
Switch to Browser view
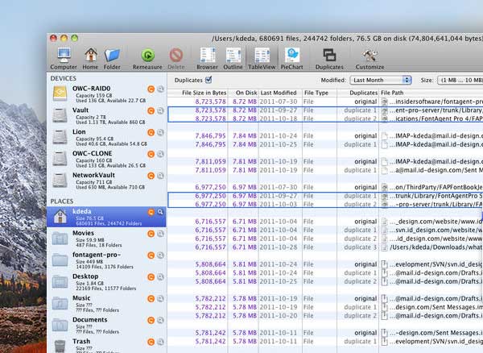coord(208,59)
